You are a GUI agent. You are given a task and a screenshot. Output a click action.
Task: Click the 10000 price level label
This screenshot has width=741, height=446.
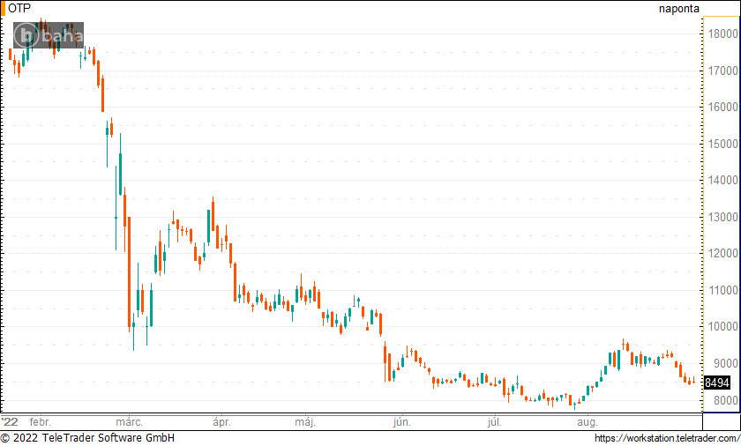point(722,326)
